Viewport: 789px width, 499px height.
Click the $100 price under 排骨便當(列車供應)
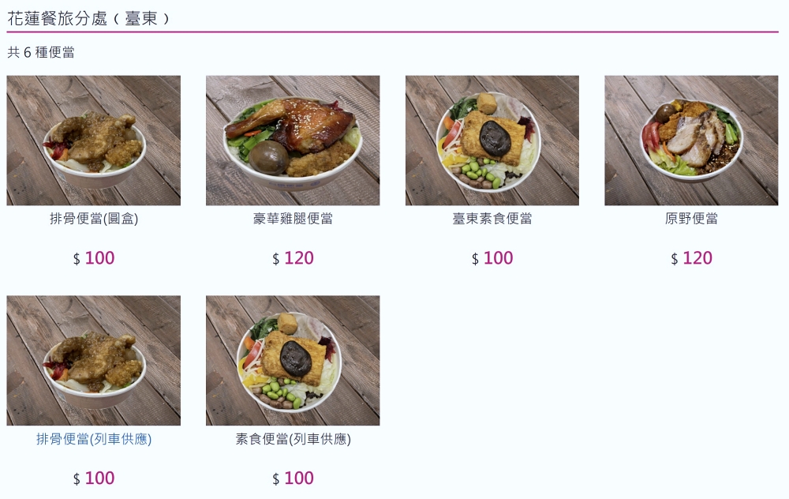pos(93,478)
